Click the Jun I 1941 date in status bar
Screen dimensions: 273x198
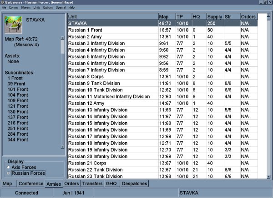[73, 193]
